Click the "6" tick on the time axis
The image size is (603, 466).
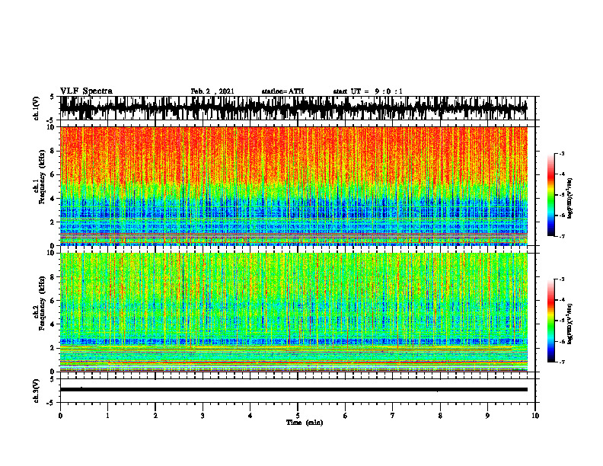[x=346, y=416]
